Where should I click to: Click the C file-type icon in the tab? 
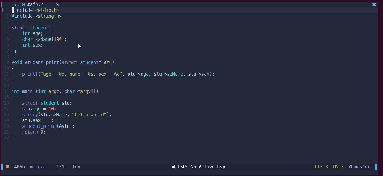coord(23,4)
